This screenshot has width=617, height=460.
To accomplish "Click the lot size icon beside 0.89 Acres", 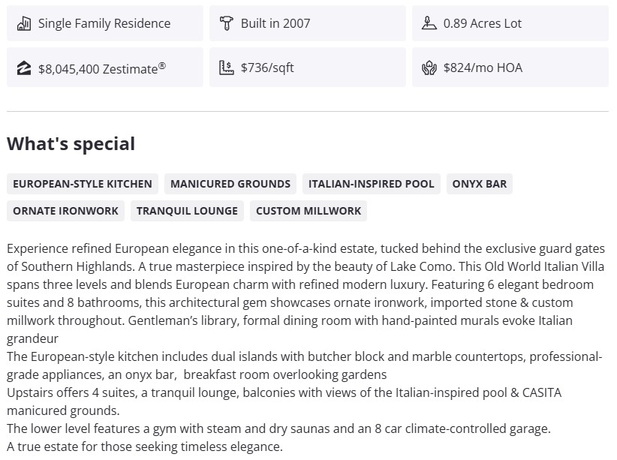I will [429, 23].
